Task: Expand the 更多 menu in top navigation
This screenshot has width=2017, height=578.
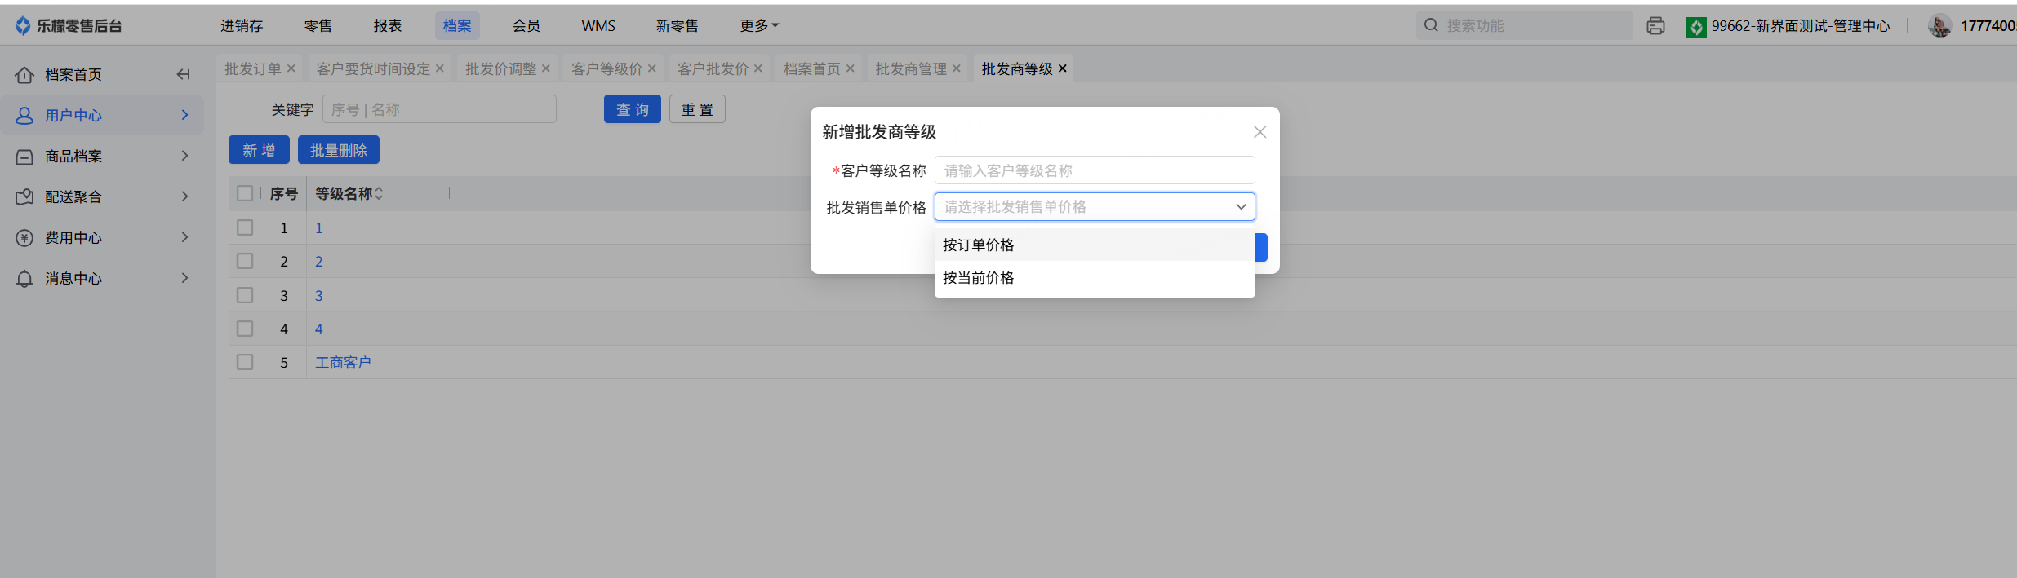Action: (759, 26)
